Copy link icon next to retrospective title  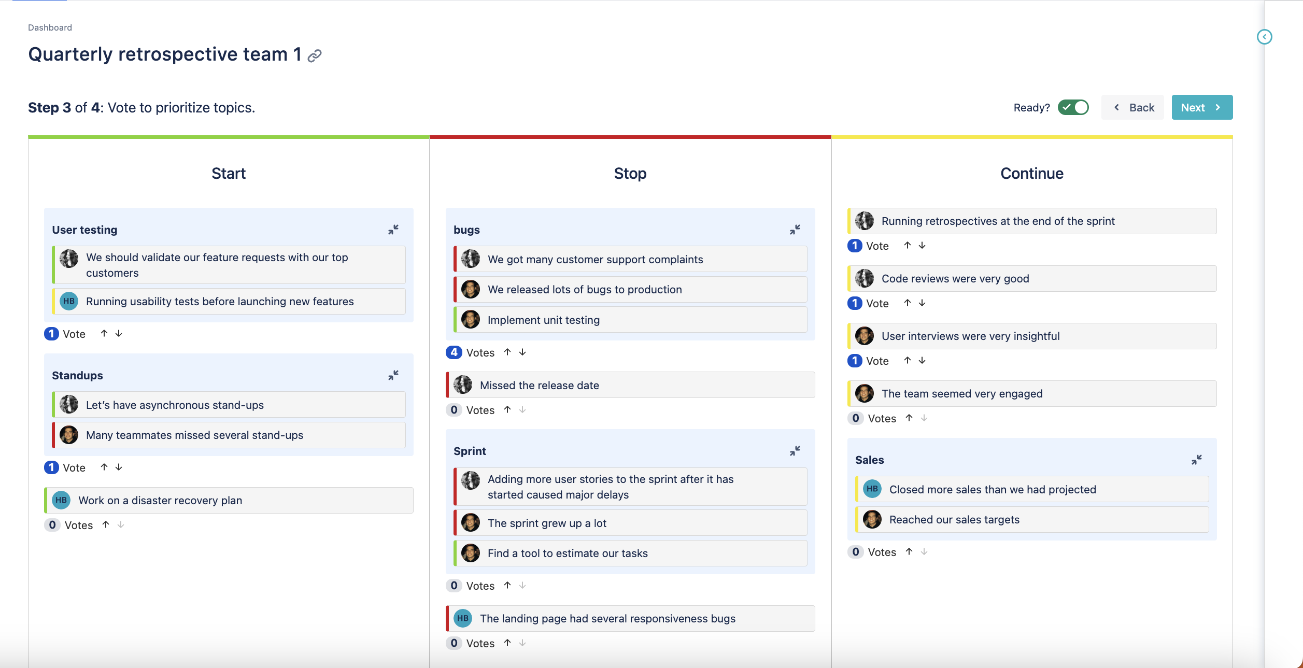(315, 56)
